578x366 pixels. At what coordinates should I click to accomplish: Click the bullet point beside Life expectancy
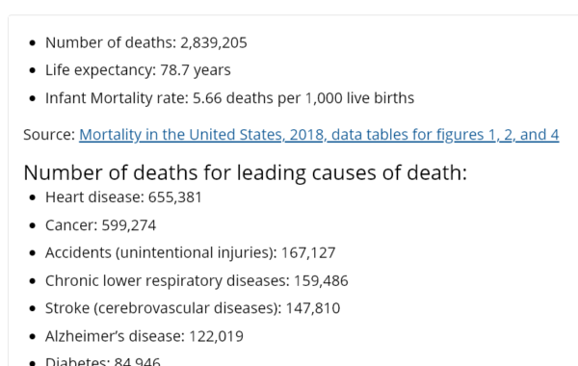pos(33,70)
